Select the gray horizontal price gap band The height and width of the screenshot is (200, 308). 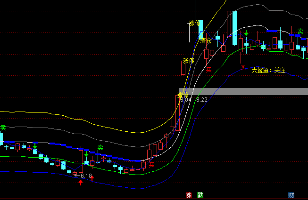click(x=245, y=91)
